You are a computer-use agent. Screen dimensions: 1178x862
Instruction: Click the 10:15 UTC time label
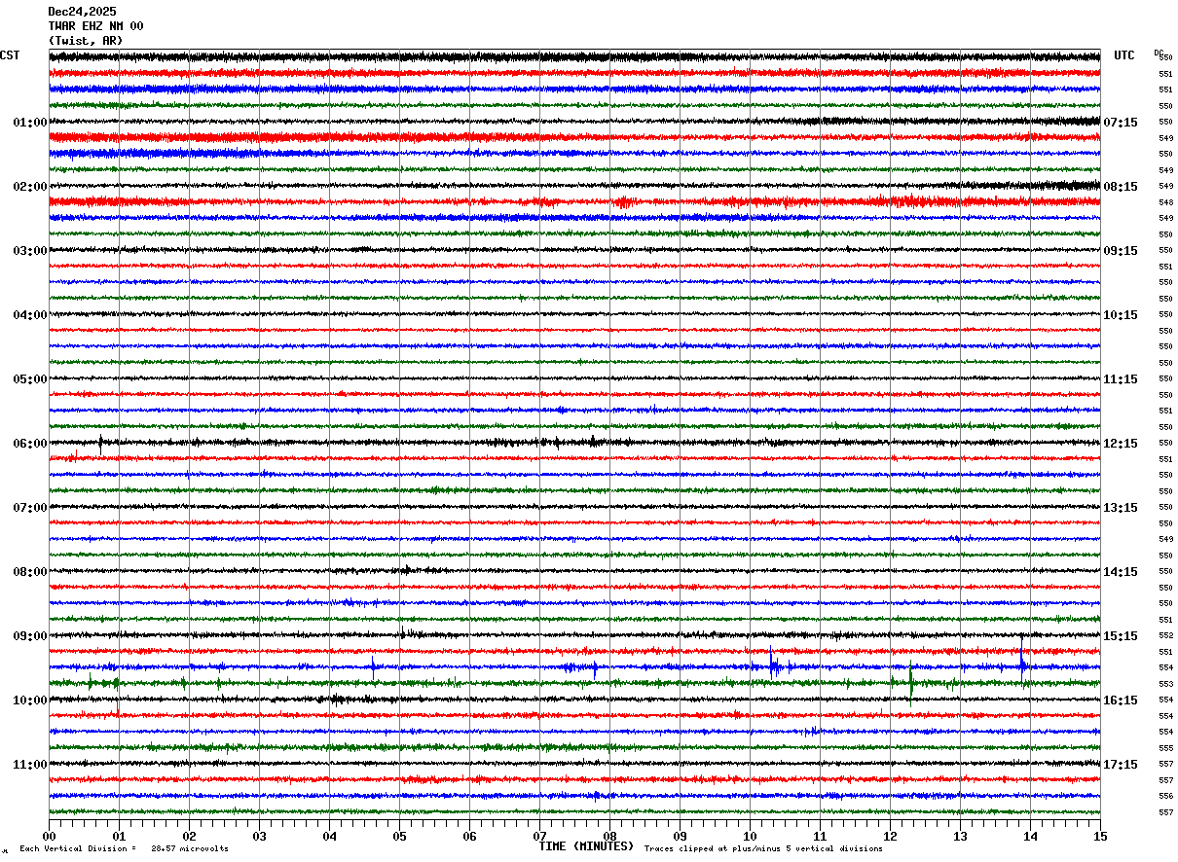[1121, 315]
